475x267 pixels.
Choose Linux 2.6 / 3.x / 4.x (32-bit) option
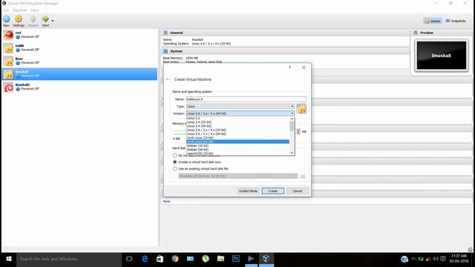pyautogui.click(x=237, y=130)
